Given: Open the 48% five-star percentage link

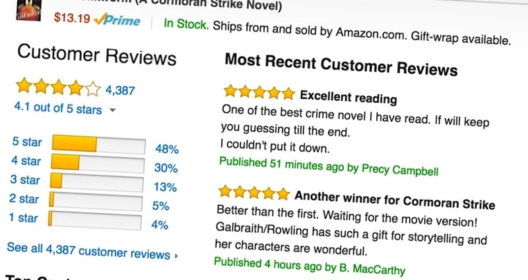Looking at the screenshot, I should coord(167,149).
